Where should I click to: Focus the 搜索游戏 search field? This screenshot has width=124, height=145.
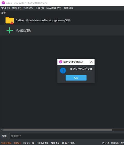point(67,136)
